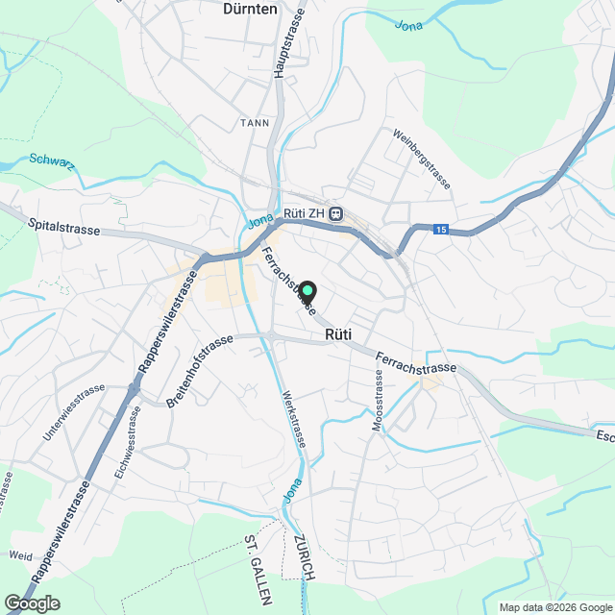Click the Weinbergstrasse street label
The width and height of the screenshot is (615, 615).
422,159
